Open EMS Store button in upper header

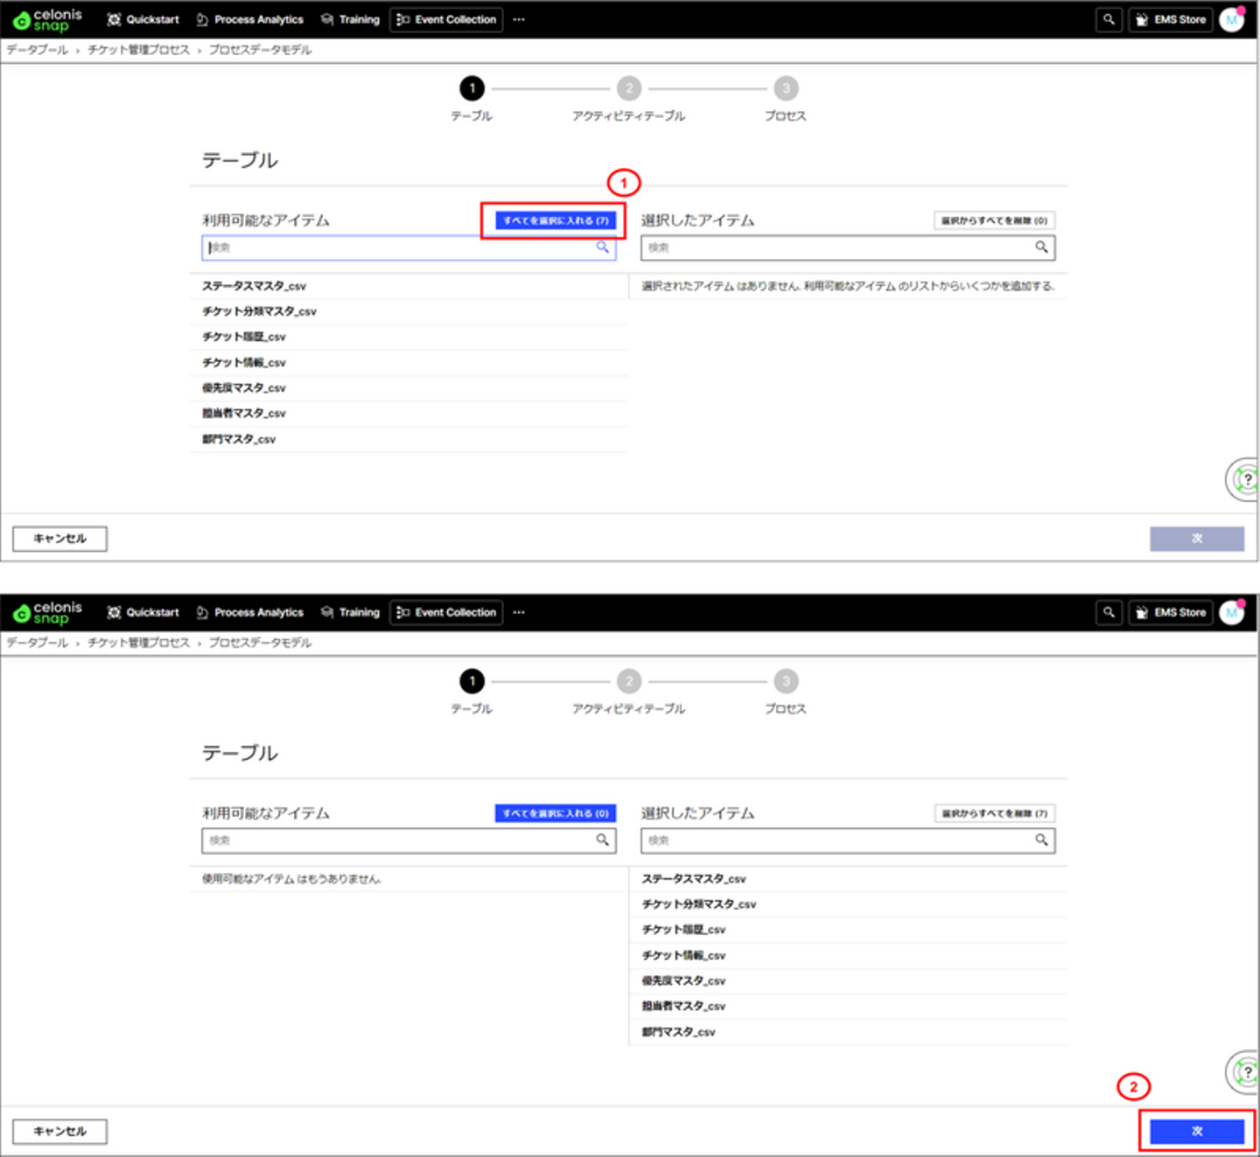coord(1171,19)
